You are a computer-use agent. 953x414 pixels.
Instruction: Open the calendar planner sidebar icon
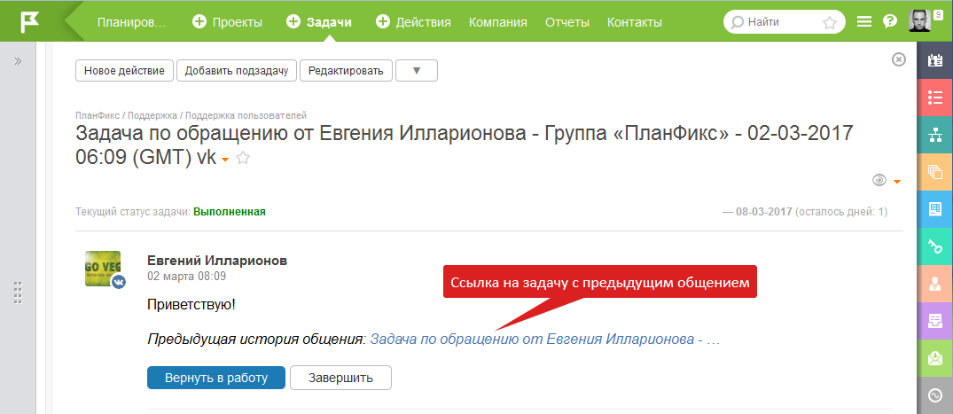(934, 60)
